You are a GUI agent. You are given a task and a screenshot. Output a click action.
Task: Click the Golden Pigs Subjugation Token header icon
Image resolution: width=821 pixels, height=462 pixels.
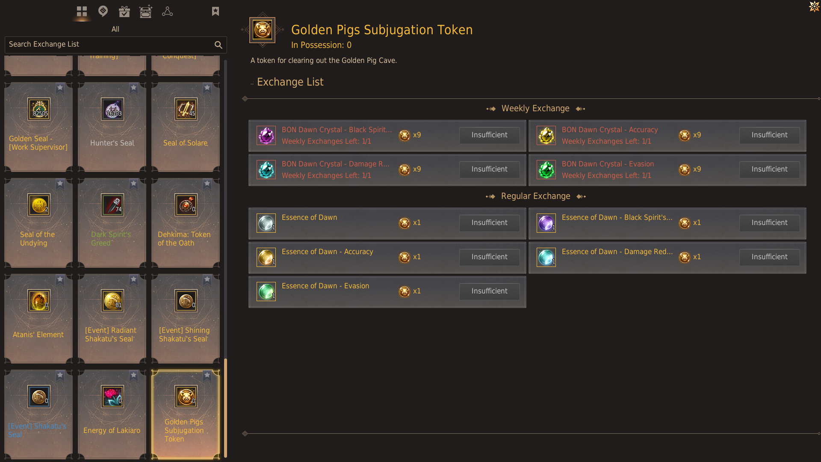(262, 30)
